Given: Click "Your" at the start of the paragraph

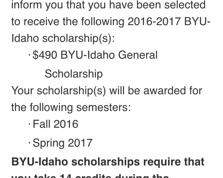Looking at the screenshot, I should click(x=22, y=91).
